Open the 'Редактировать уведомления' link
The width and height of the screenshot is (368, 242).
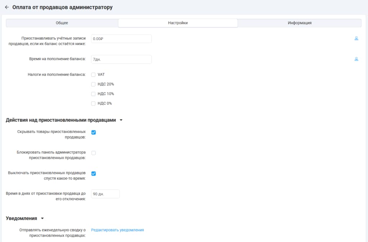pyautogui.click(x=118, y=230)
